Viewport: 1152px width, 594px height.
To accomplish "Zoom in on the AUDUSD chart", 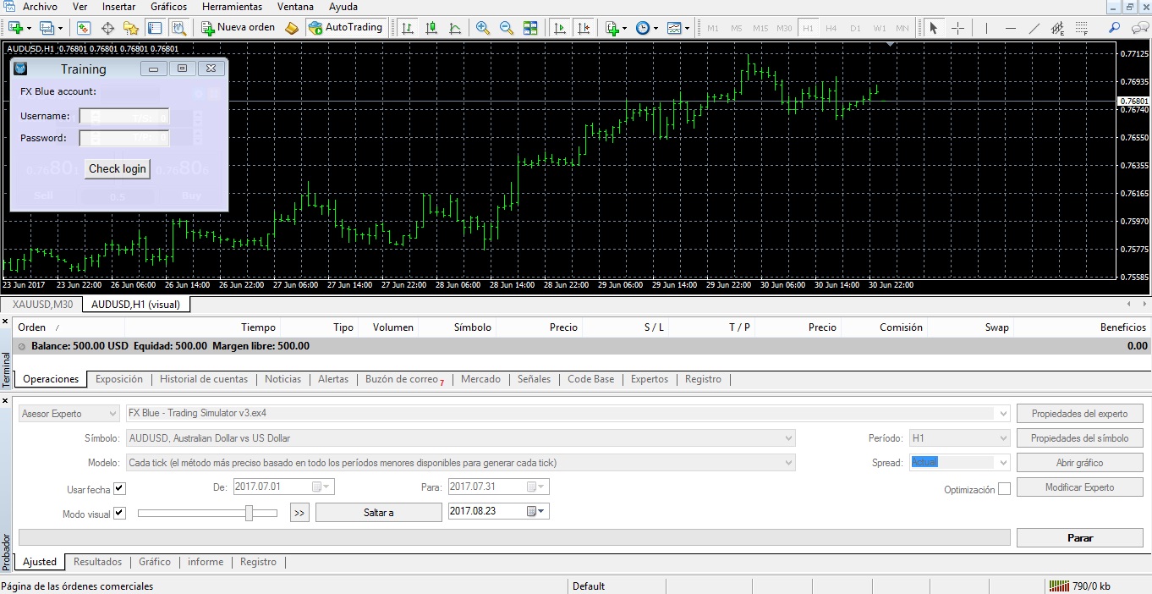I will [483, 26].
